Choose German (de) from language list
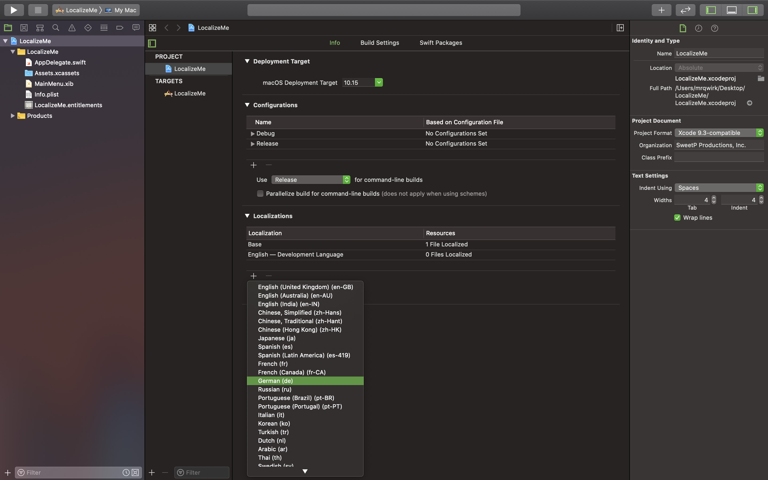The width and height of the screenshot is (768, 480). click(305, 381)
